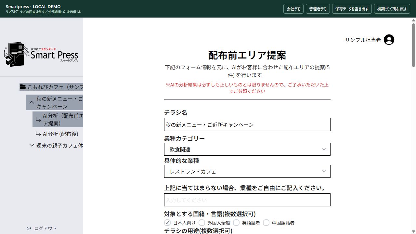Viewport: 416px width, 234px height.
Task: Click the red AI分析結果 disclaimer text
Action: point(247,88)
